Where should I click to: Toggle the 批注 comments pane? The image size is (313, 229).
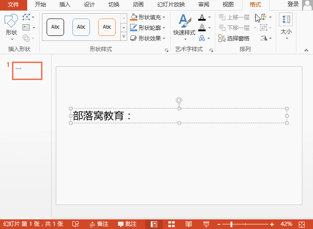pyautogui.click(x=127, y=224)
